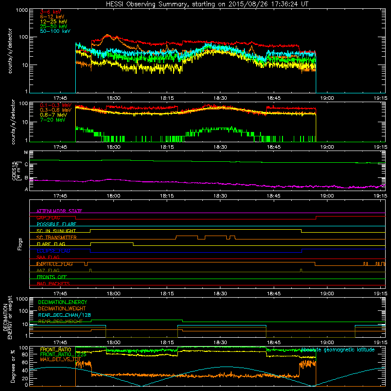The image size is (391, 391).
Task: Click the 0.8-7 MeV legend entry
Action: tap(54, 115)
